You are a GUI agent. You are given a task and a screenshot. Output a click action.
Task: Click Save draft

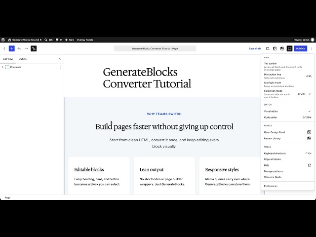tap(255, 48)
